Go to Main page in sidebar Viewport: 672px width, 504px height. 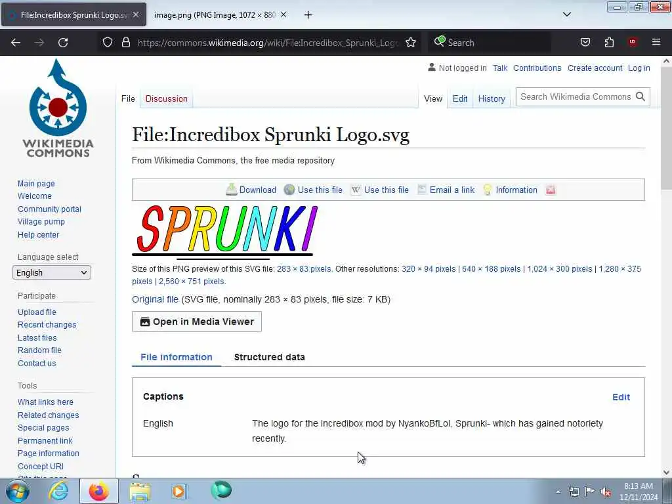(37, 184)
